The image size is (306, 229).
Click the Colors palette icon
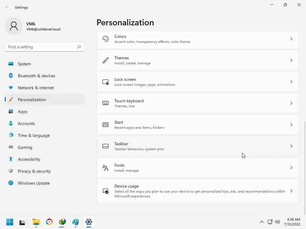105,39
